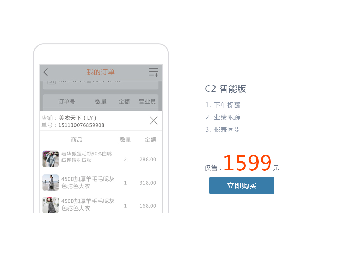Click the 我的订单 title
Viewport: 347px width, 258px height.
[100, 72]
